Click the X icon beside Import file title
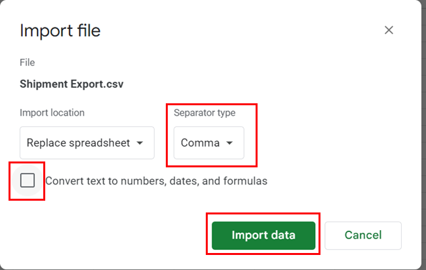Screen dimensions: 426x270 click(x=389, y=30)
